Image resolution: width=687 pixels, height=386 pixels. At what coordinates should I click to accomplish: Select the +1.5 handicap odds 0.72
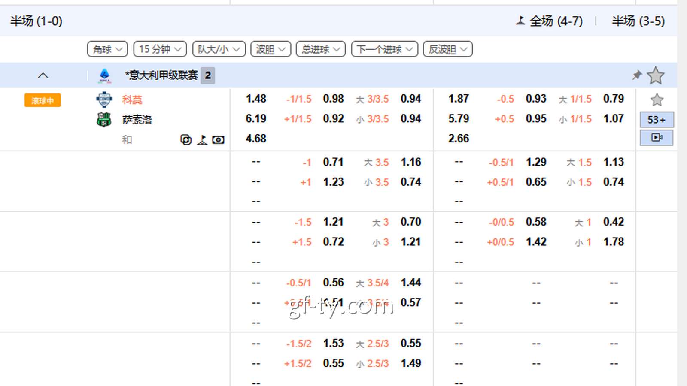[334, 242]
